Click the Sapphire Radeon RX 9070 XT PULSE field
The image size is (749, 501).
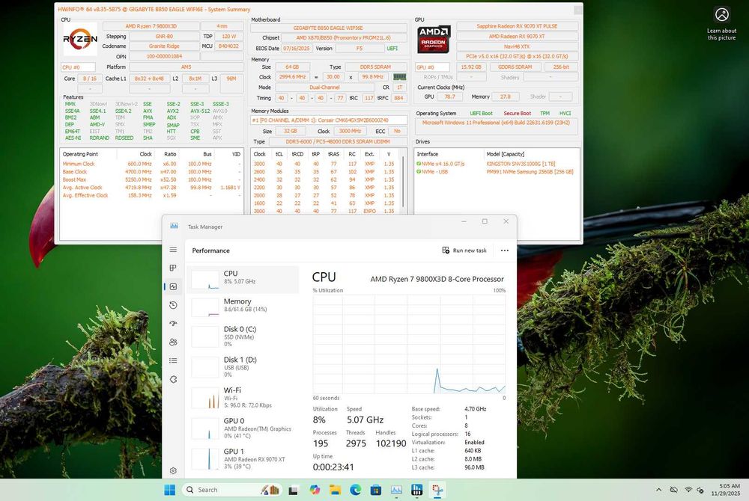[x=517, y=26]
